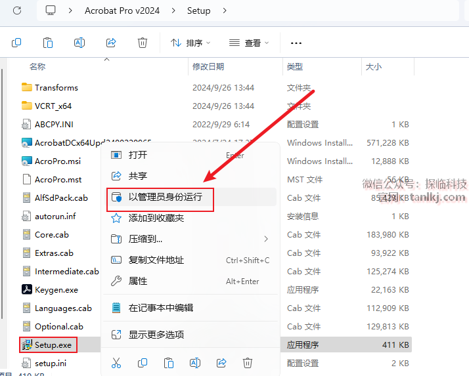This screenshot has width=469, height=376.
Task: Open the 排序 sort dropdown
Action: [x=190, y=43]
